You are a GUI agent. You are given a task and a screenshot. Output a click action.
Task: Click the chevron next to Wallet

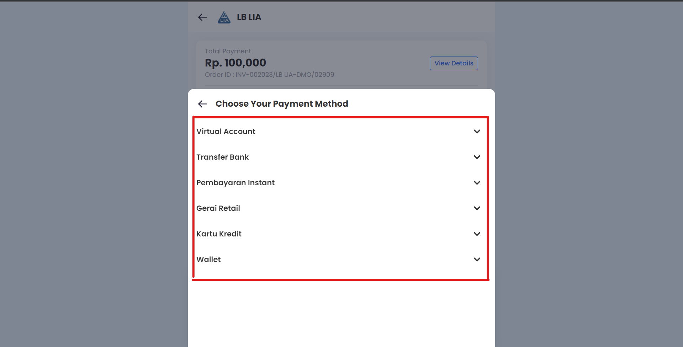click(477, 260)
